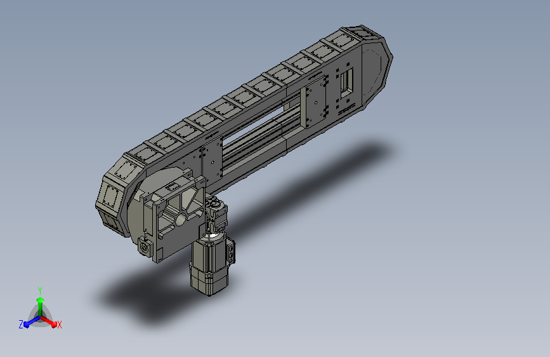
Task: Select the coupling housing above the motor
Action: point(216,214)
